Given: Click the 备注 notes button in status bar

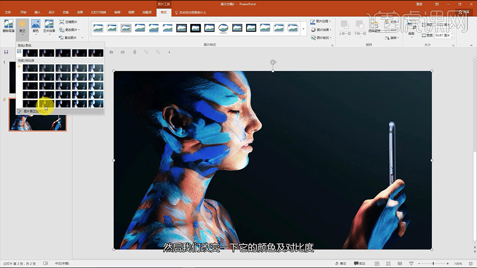Looking at the screenshot, I should click(x=341, y=264).
